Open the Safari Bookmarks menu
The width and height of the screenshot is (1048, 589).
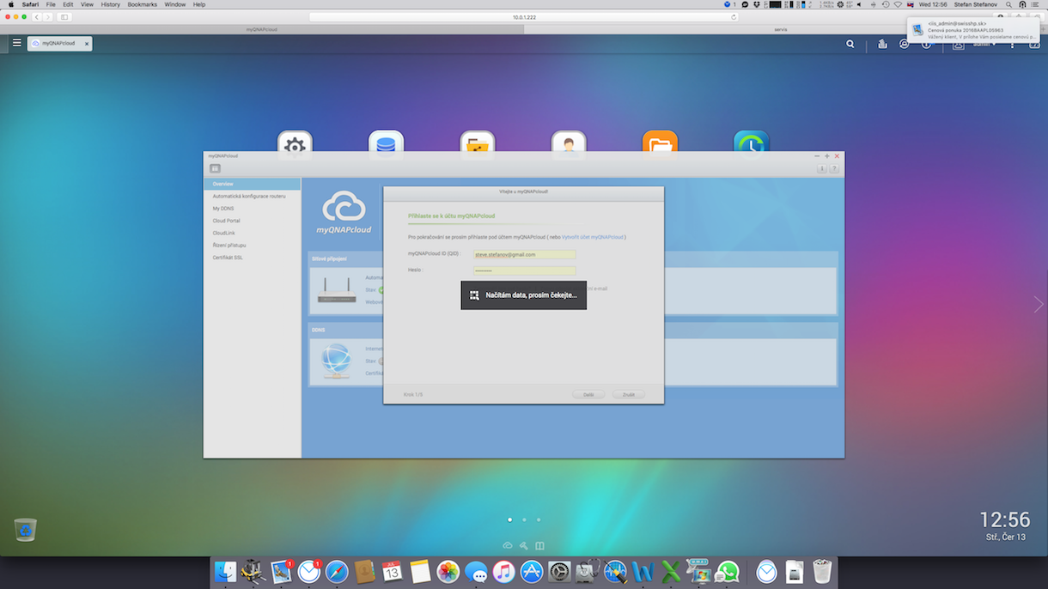point(142,4)
